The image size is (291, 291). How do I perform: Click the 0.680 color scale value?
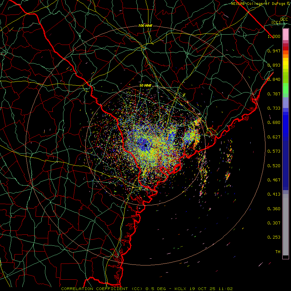tap(274, 123)
